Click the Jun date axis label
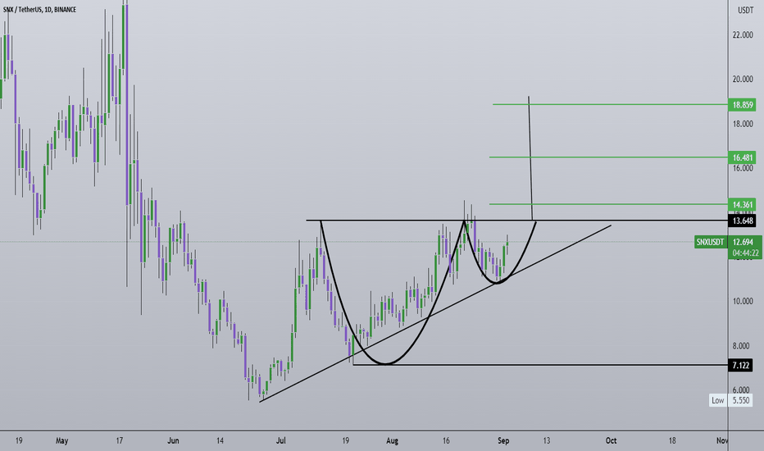This screenshot has width=764, height=451. pyautogui.click(x=173, y=441)
